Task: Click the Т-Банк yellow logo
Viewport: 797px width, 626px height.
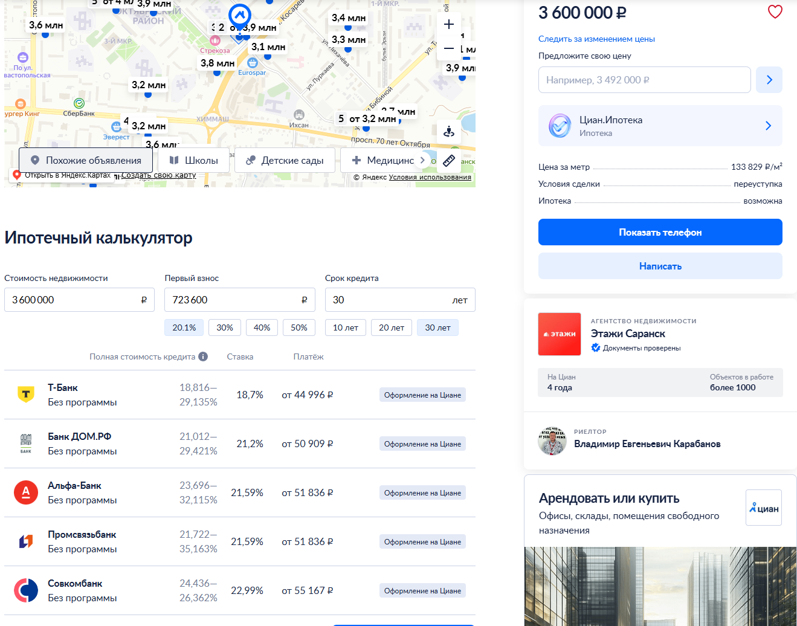Action: click(26, 395)
